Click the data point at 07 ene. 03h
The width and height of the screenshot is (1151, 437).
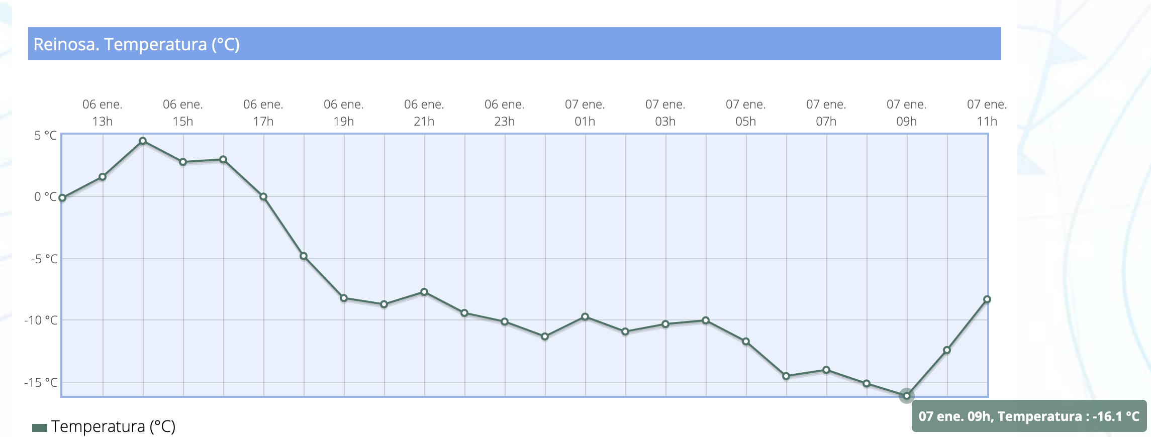click(665, 324)
